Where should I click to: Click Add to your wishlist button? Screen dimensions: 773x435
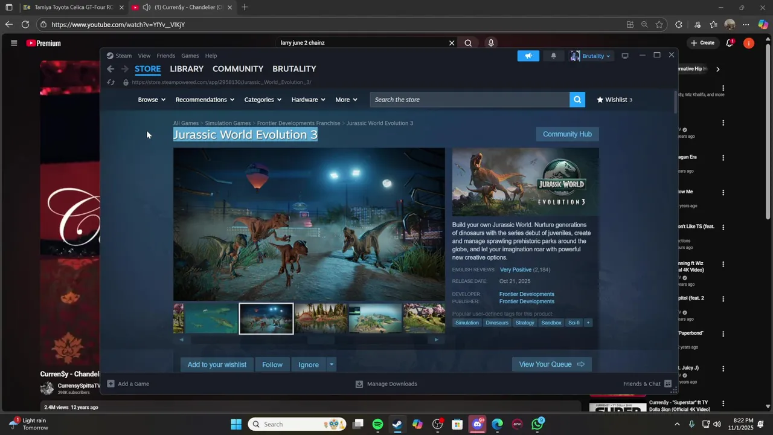click(x=217, y=364)
